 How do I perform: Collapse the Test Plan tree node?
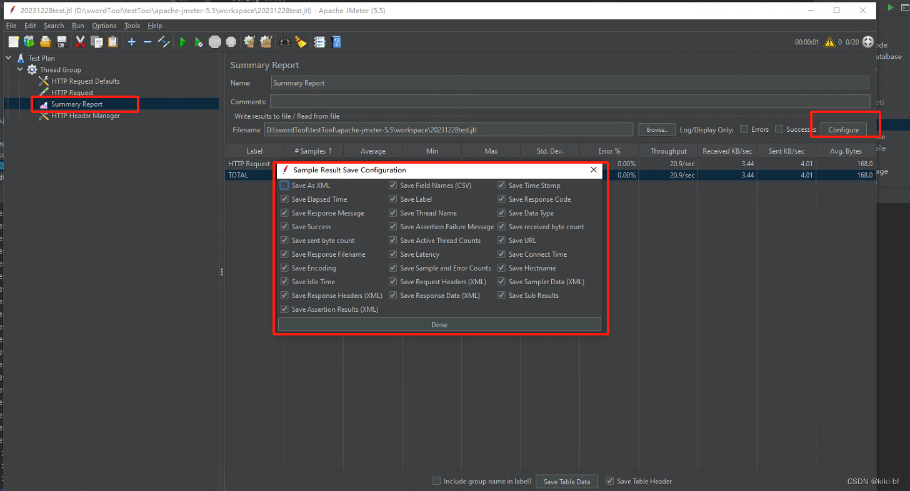(x=9, y=58)
